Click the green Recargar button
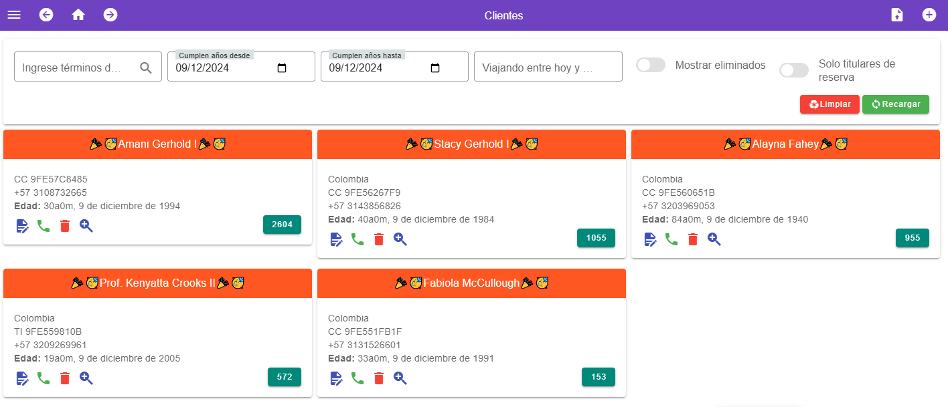This screenshot has height=407, width=948. tap(895, 104)
